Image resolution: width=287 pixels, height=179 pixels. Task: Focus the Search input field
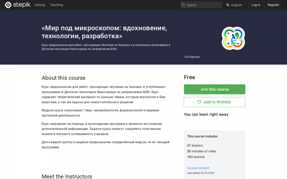201,5
